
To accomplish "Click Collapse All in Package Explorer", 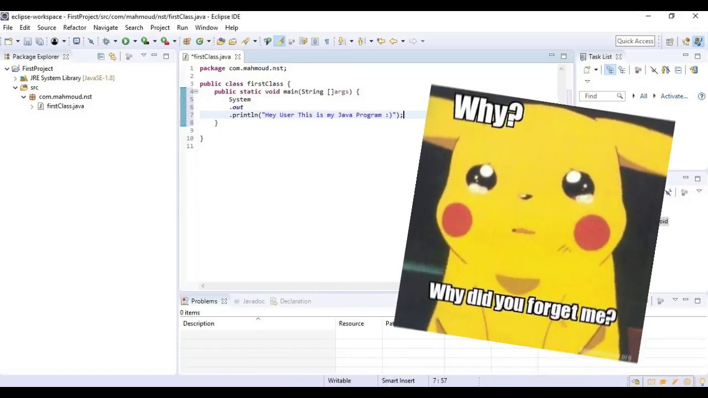I will pos(101,56).
